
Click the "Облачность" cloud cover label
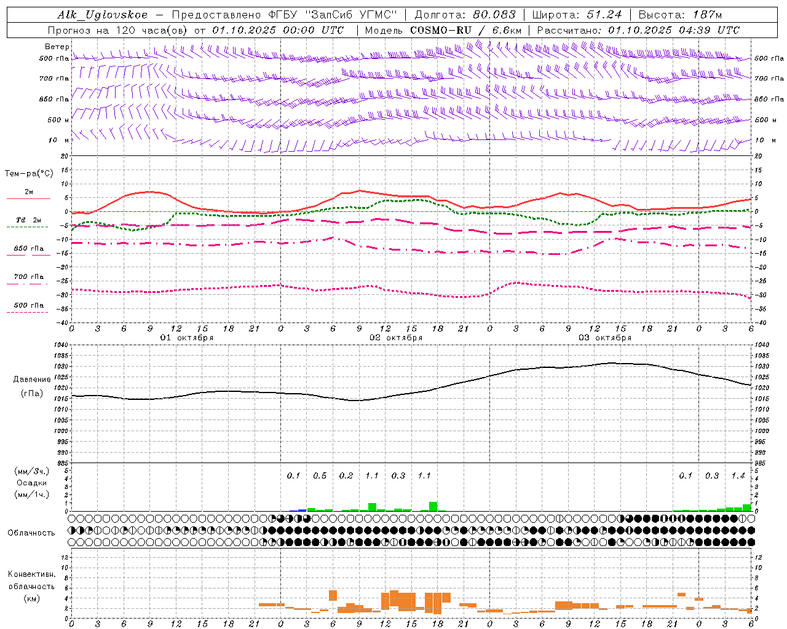31,533
